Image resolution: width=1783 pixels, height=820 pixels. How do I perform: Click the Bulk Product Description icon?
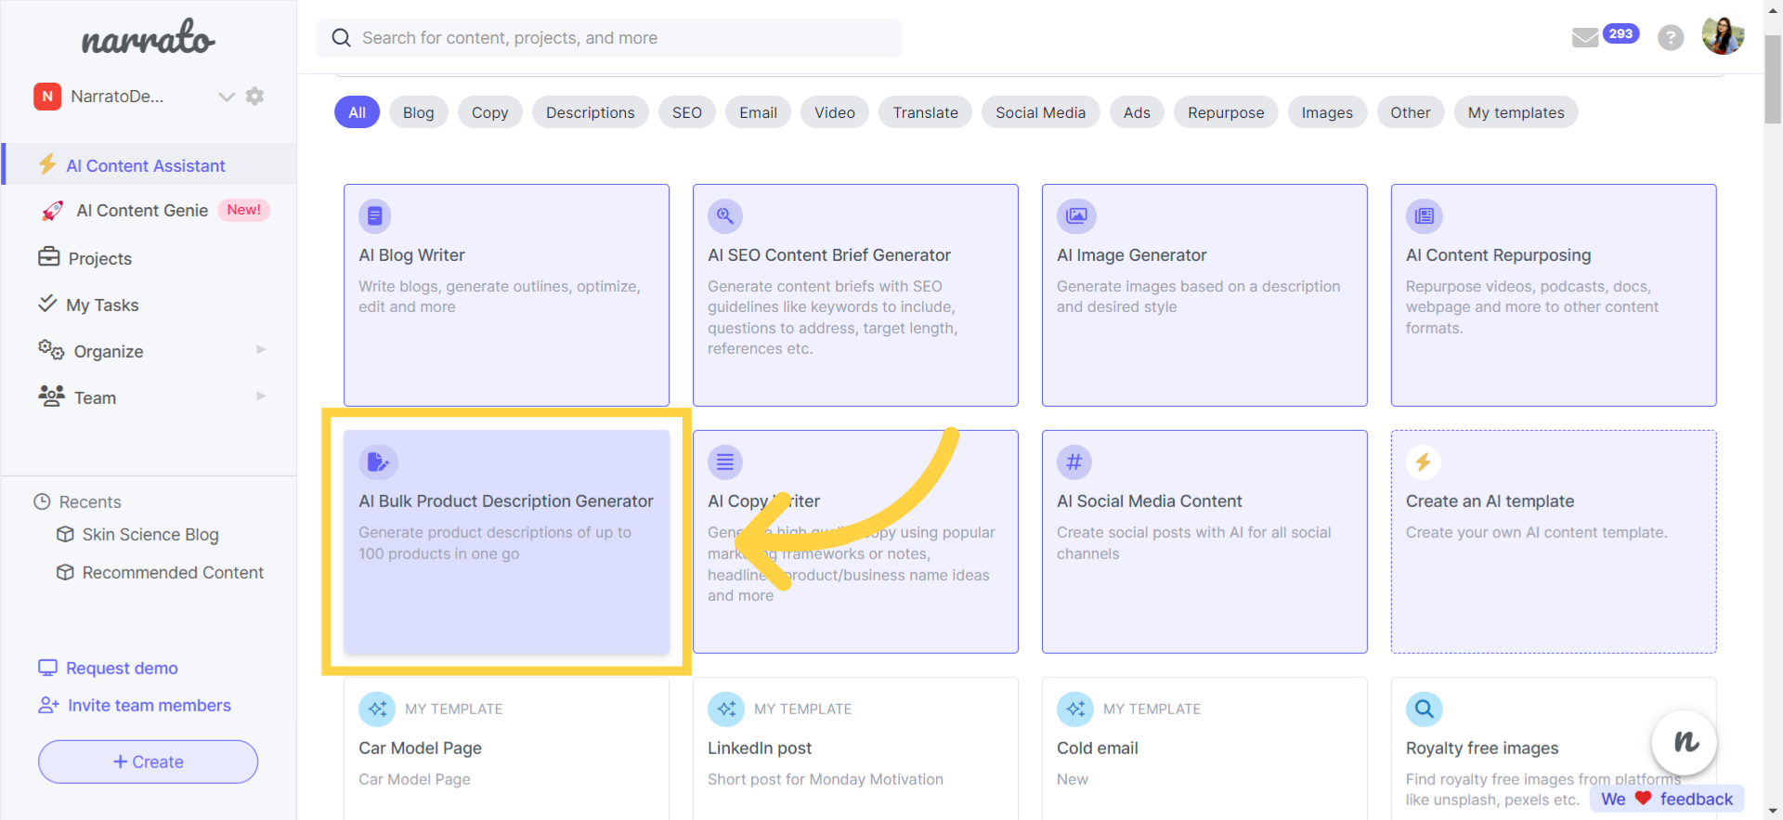click(x=378, y=462)
